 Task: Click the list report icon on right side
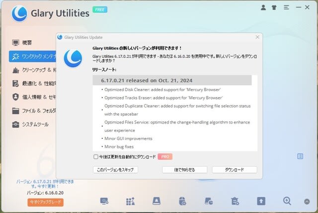(300, 156)
